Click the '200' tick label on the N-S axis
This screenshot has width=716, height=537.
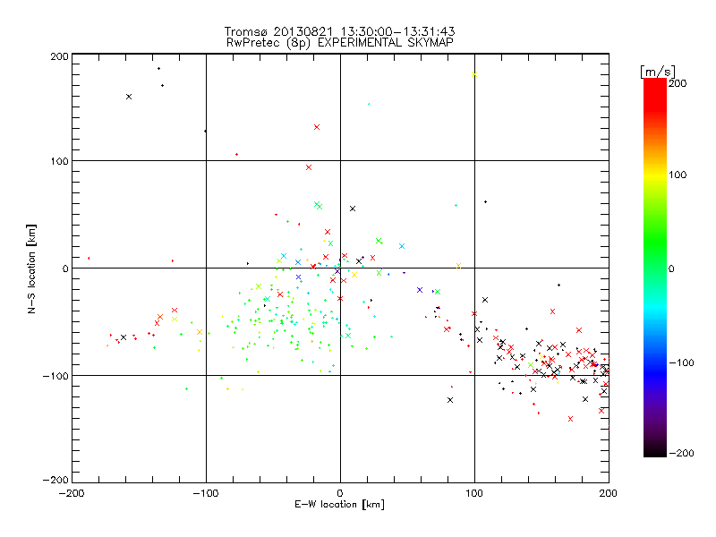pyautogui.click(x=59, y=56)
